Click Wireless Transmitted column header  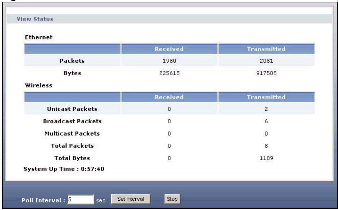click(x=266, y=97)
